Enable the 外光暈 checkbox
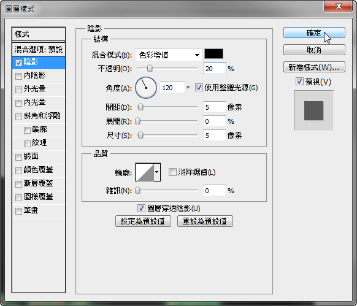Viewport: 357px width, 306px height. pyautogui.click(x=18, y=90)
